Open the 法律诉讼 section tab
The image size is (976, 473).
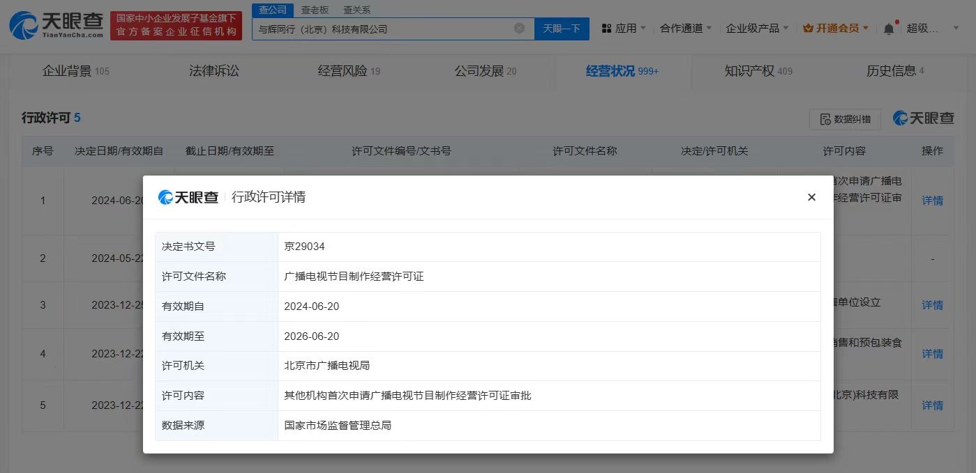213,70
